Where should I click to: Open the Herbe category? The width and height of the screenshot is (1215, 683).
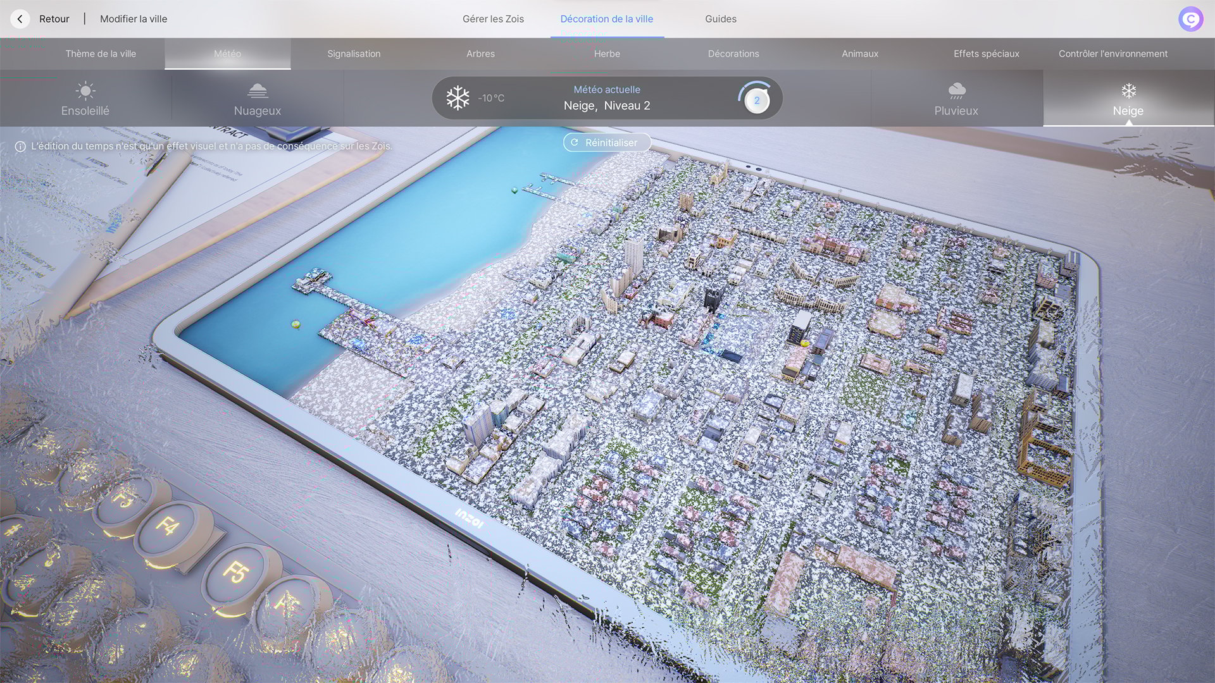(x=607, y=54)
